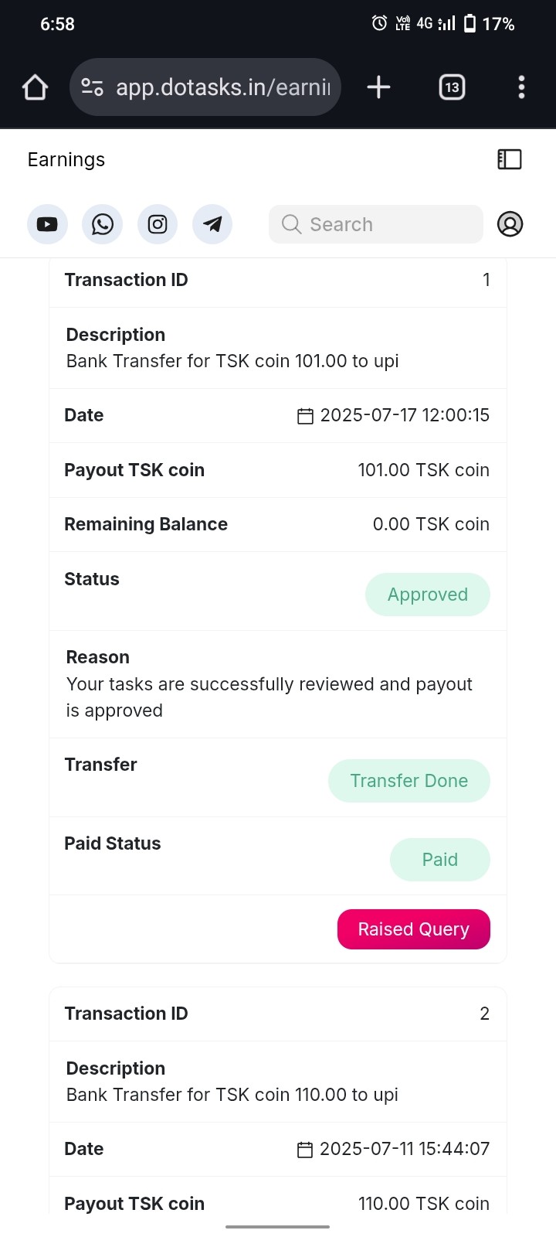The image size is (556, 1237).
Task: Open the YouTube channel icon
Action: click(47, 224)
